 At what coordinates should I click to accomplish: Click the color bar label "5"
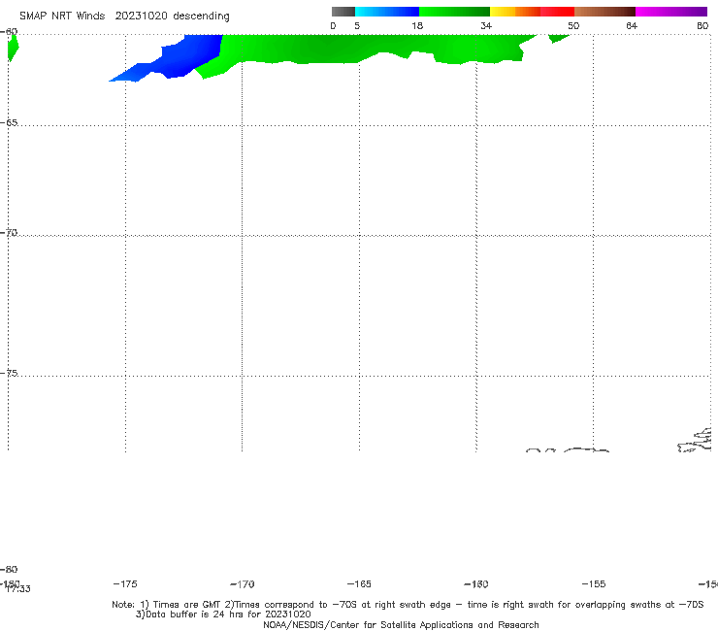pyautogui.click(x=357, y=25)
